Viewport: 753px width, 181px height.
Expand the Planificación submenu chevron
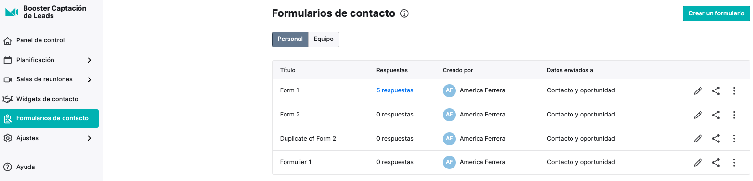pyautogui.click(x=89, y=60)
